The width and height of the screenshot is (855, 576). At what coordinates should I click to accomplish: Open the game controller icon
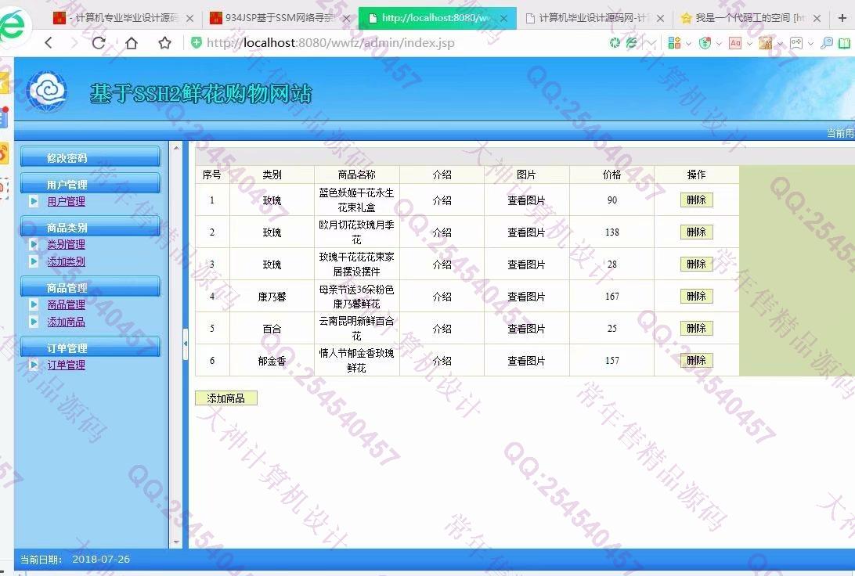(796, 42)
